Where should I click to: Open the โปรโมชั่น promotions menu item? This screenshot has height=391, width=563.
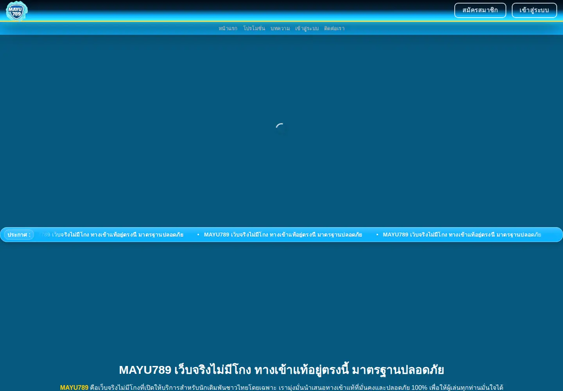(x=254, y=28)
